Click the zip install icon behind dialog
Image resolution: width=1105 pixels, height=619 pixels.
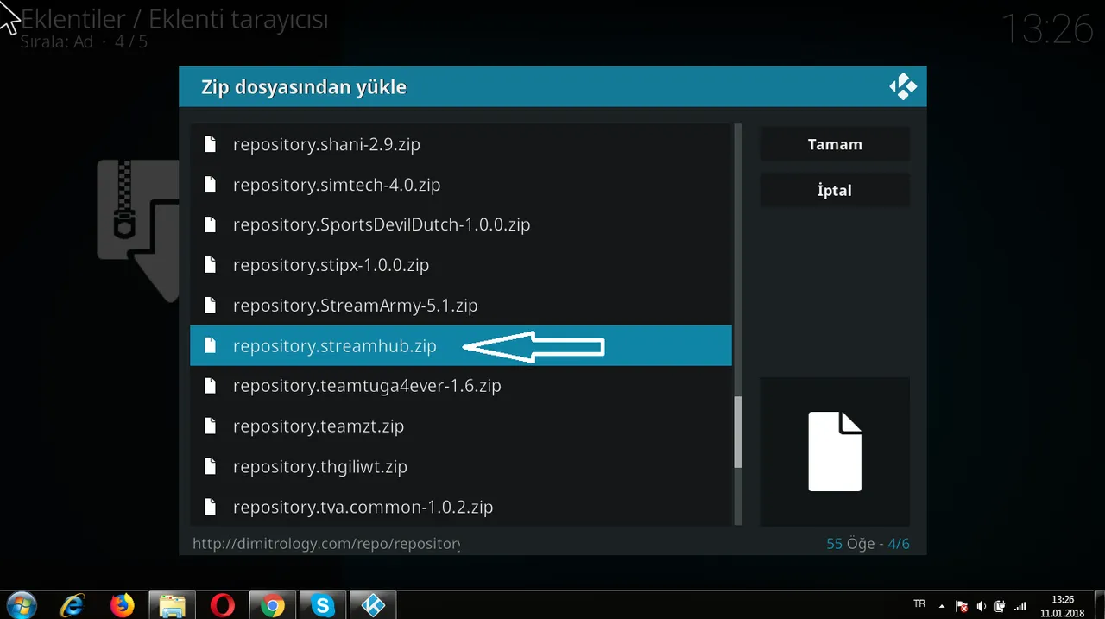[138, 230]
